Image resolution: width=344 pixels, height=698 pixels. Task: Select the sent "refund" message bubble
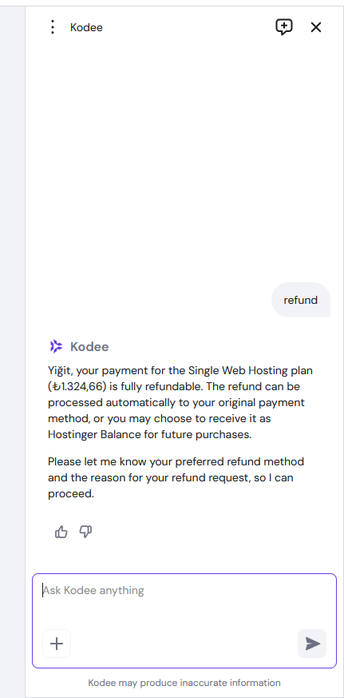(300, 300)
